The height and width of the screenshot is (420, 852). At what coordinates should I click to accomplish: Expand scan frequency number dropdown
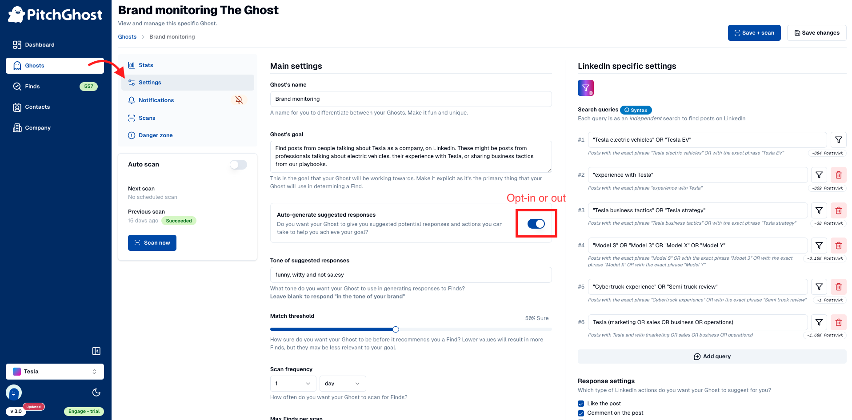293,384
